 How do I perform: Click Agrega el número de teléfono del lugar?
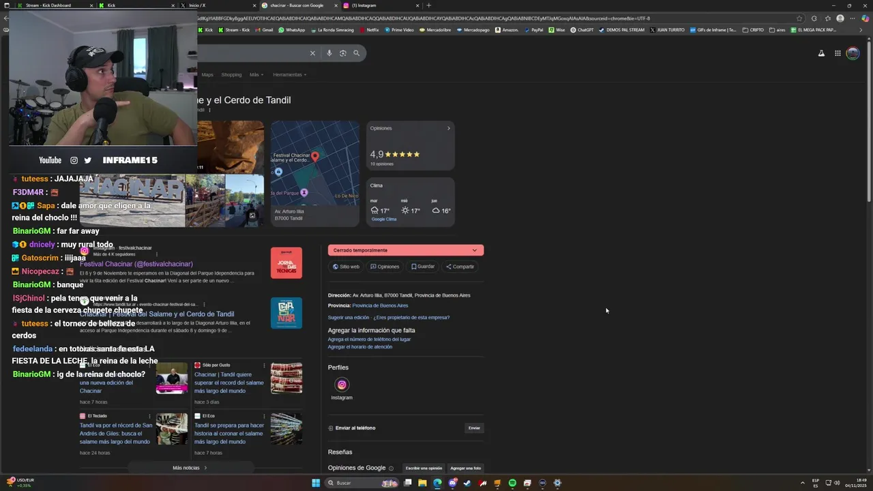pyautogui.click(x=369, y=339)
